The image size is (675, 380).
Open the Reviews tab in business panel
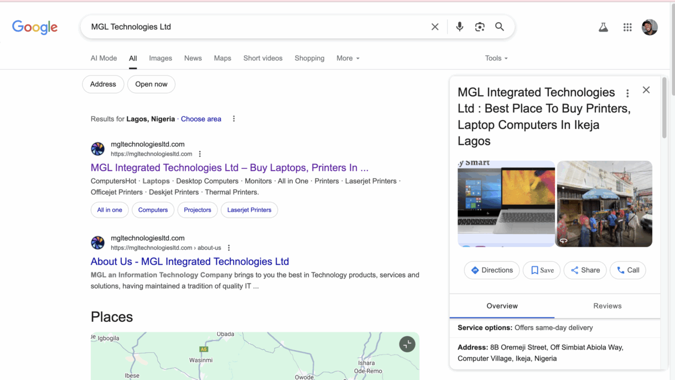[607, 306]
